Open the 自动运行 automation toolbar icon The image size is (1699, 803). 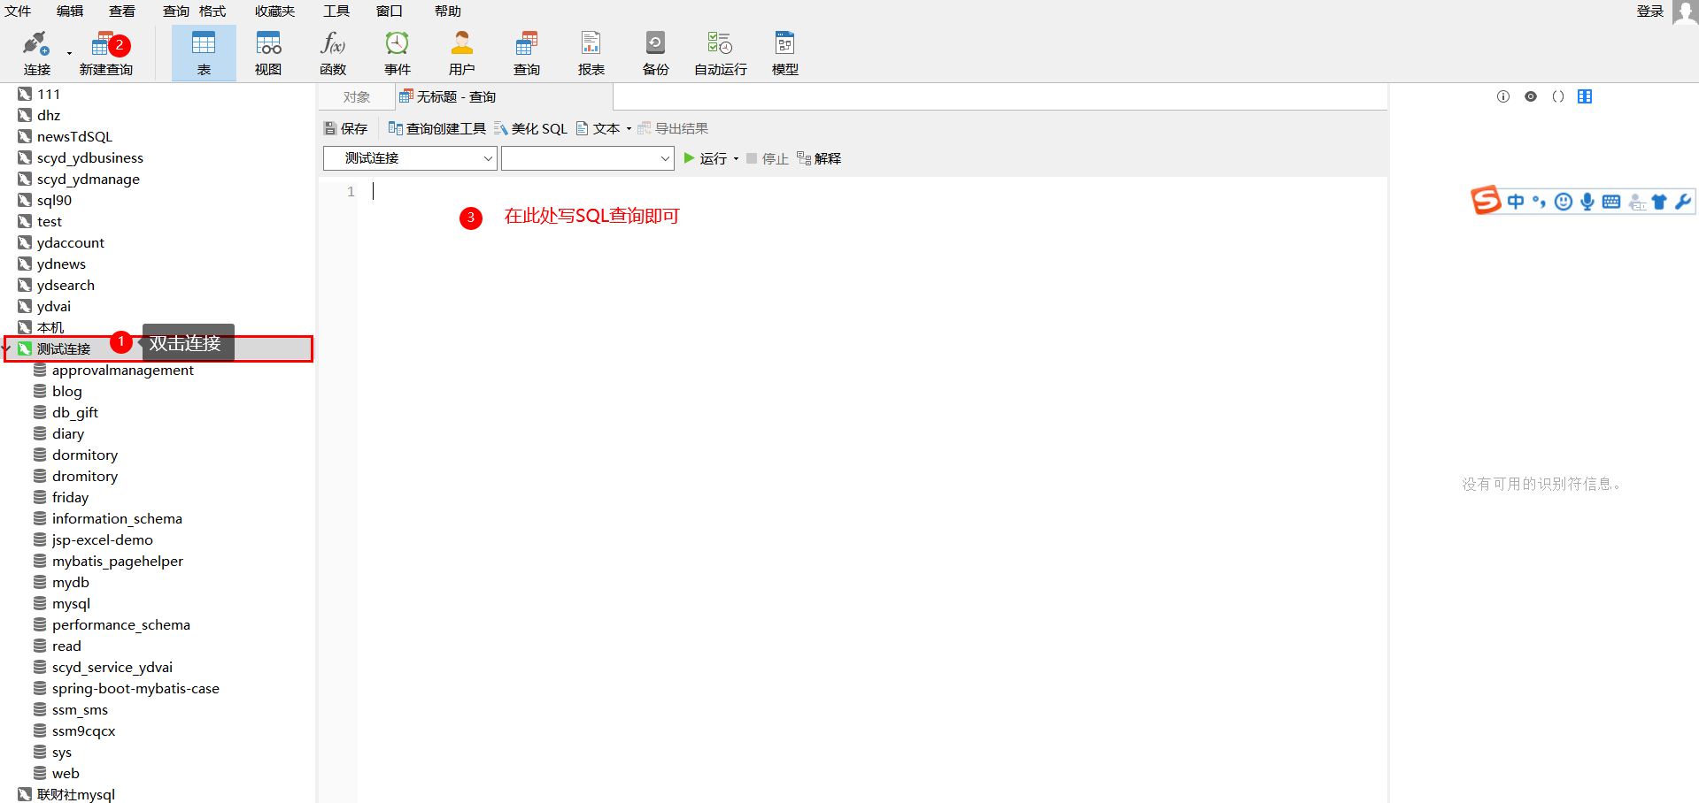point(721,53)
